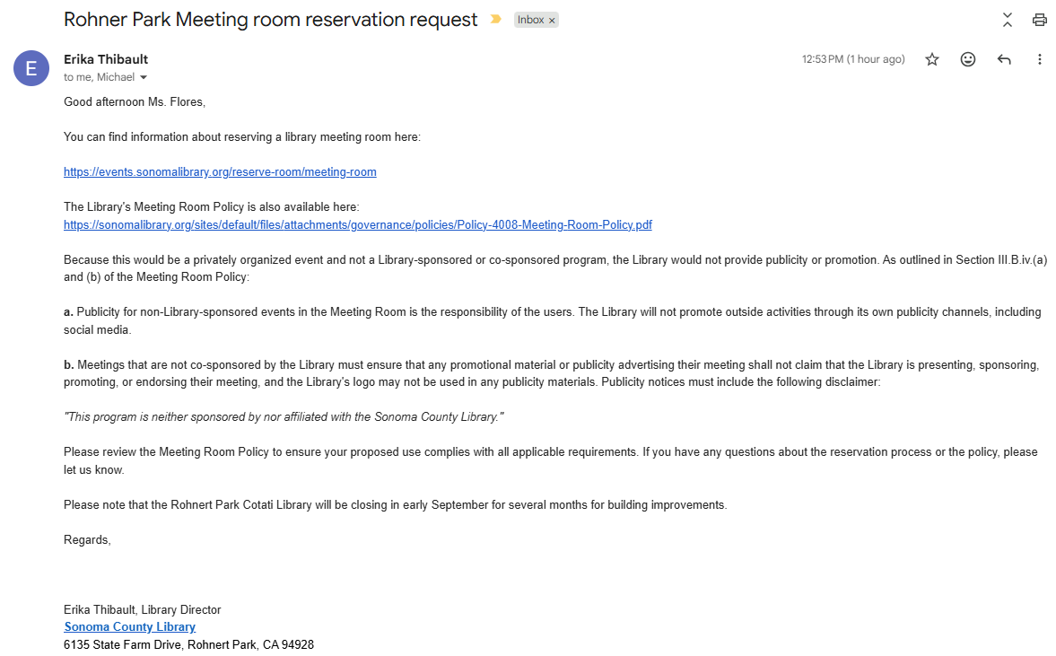Click the sender avatar with letter E
Screen dimensions: 1056x656
31,68
